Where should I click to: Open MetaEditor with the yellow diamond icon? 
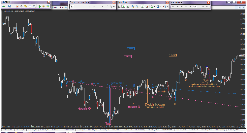(x=44, y=6)
